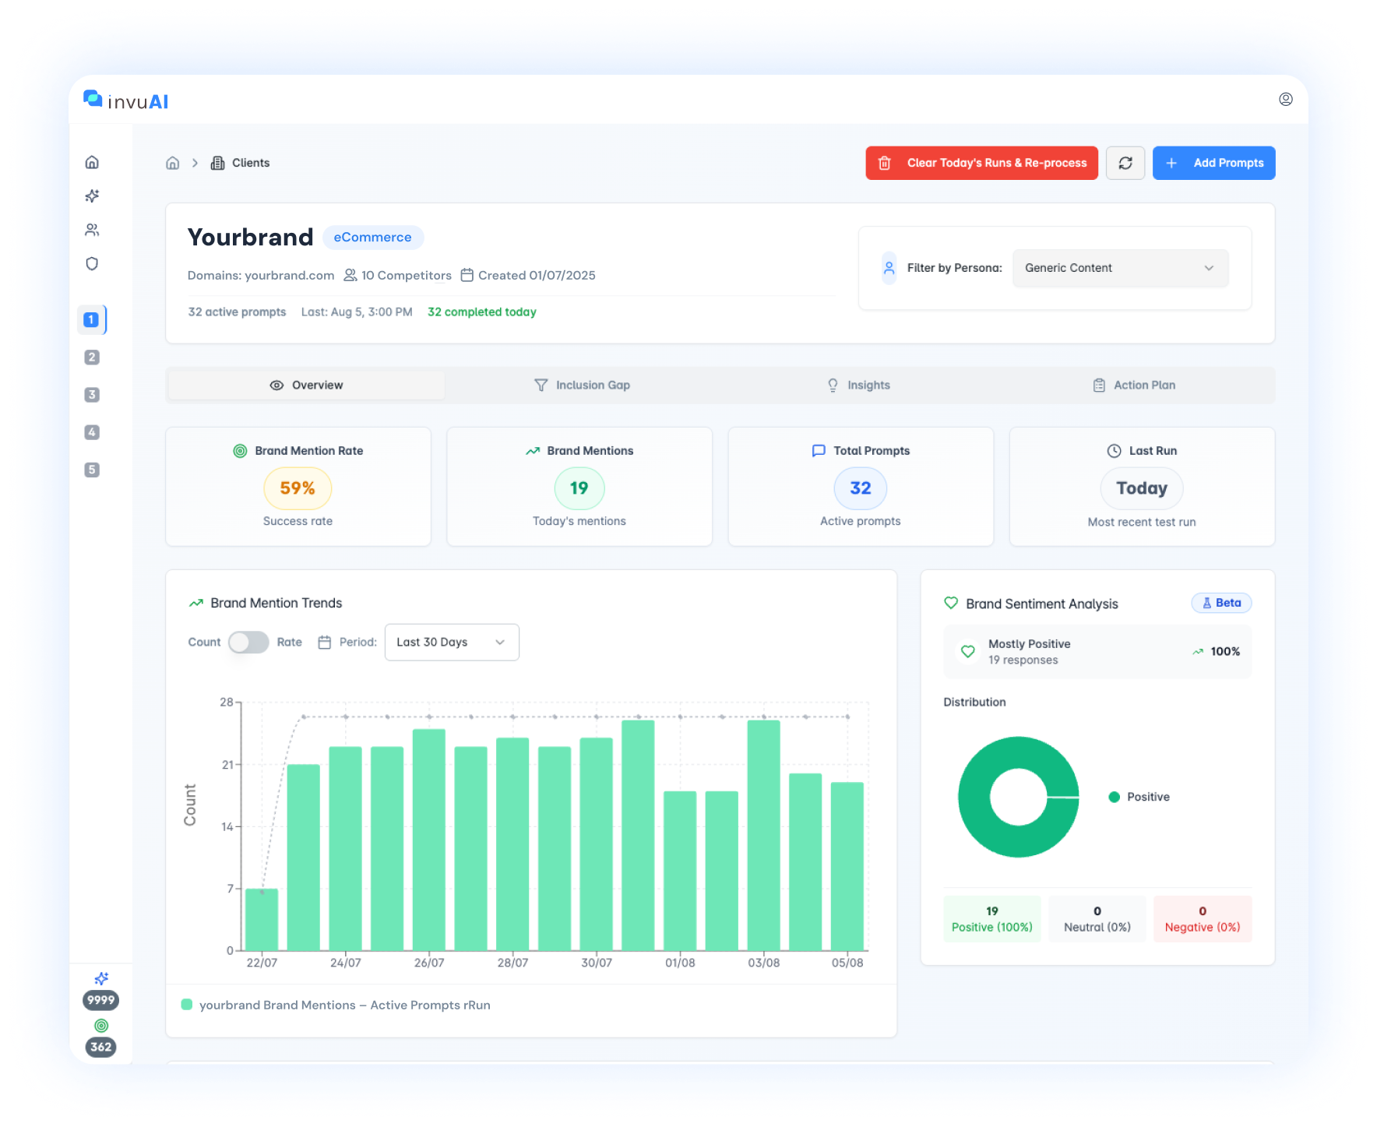This screenshot has height=1127, width=1377.
Task: Toggle the yourbrand Brand Mentions legend item
Action: pyautogui.click(x=336, y=1005)
